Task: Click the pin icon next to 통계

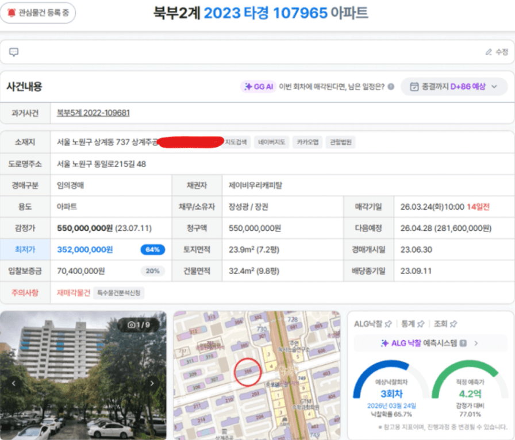Action: (x=421, y=324)
